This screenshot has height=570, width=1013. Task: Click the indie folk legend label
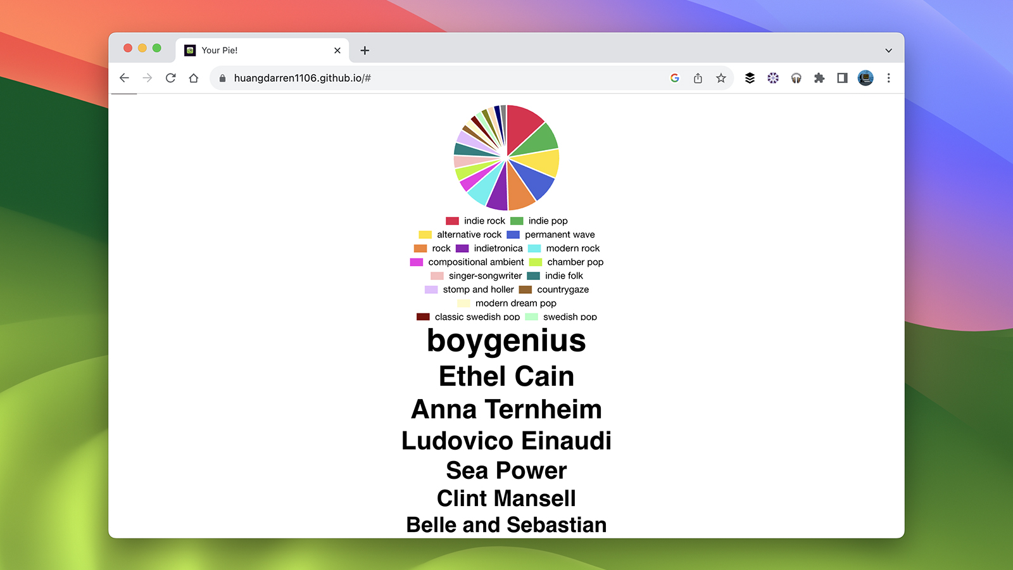[564, 276]
